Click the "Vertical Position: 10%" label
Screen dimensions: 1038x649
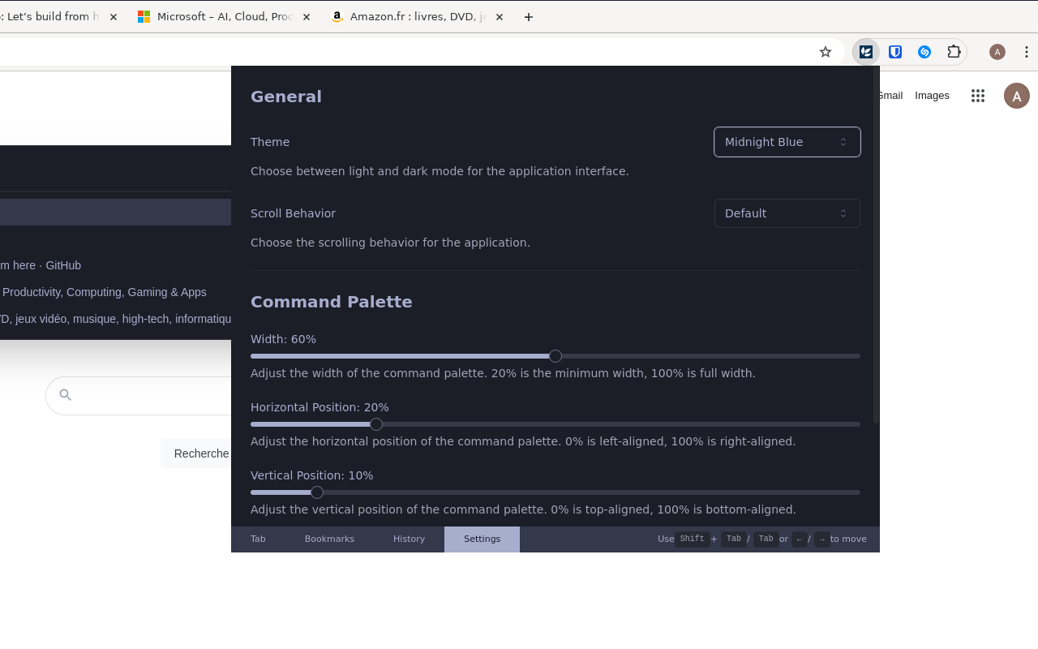312,475
